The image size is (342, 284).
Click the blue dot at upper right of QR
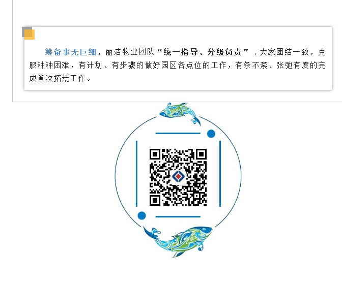pyautogui.click(x=211, y=134)
